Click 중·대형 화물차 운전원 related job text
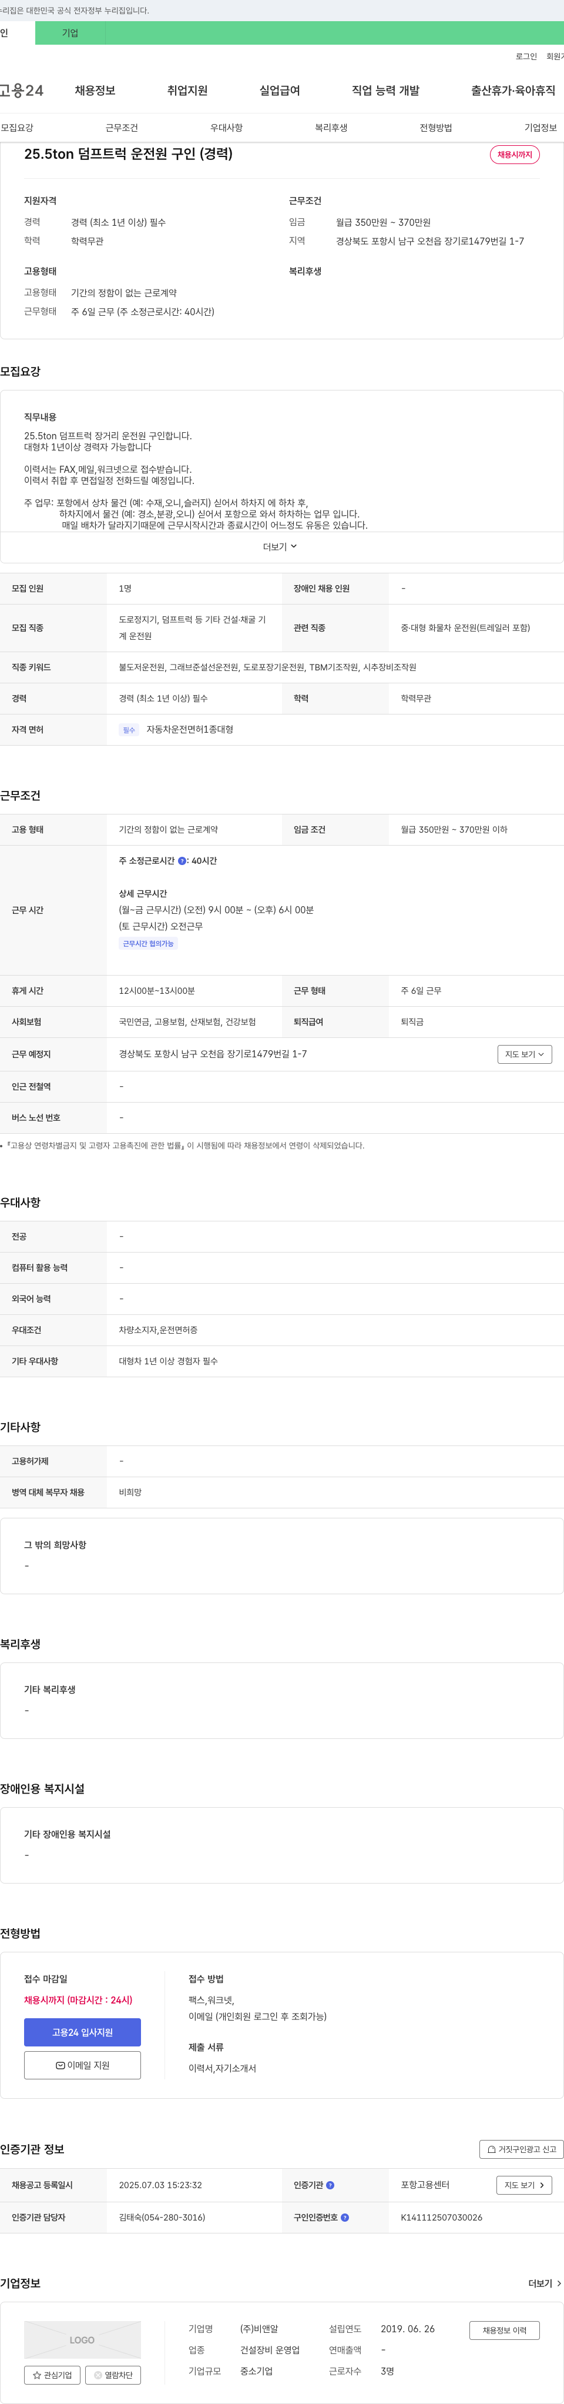The image size is (564, 2404). tap(465, 628)
